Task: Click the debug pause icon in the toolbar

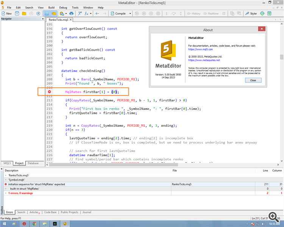Action: (151, 14)
